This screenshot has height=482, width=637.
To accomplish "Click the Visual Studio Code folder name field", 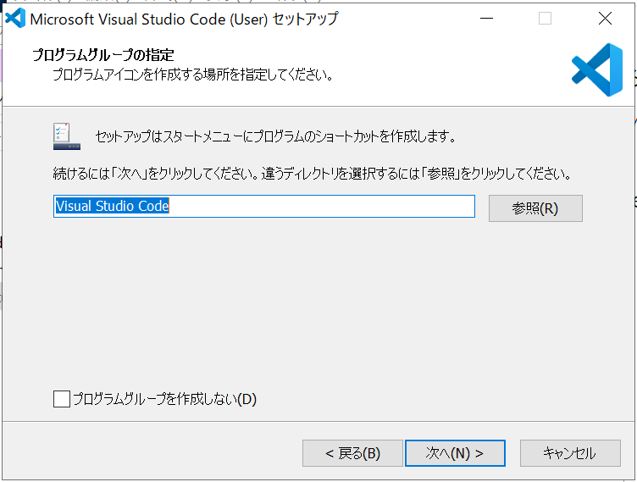I will pyautogui.click(x=264, y=206).
